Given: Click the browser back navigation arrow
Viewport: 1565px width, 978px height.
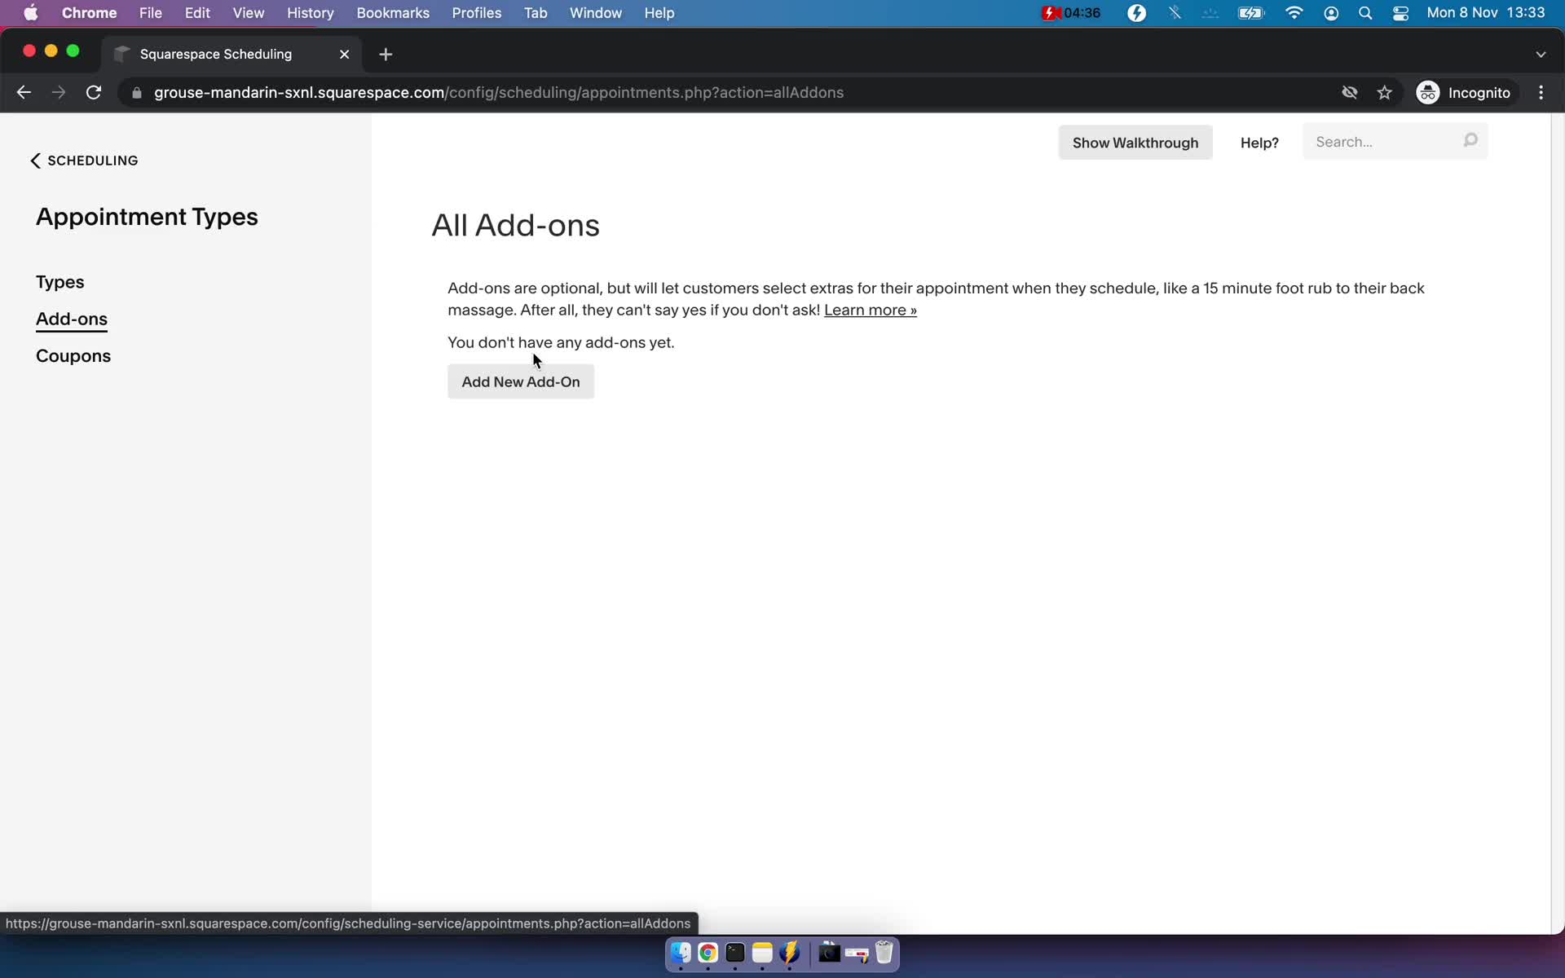Looking at the screenshot, I should click(x=23, y=92).
